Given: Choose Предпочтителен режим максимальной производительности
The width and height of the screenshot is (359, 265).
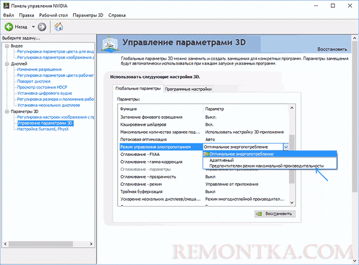Looking at the screenshot, I should click(270, 166).
